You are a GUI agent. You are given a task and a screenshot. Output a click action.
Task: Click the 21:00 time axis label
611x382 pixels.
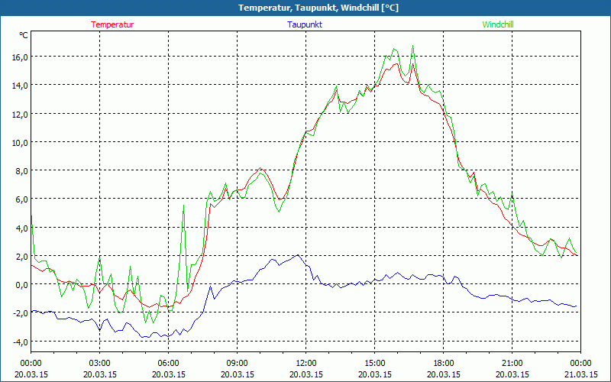pyautogui.click(x=512, y=364)
